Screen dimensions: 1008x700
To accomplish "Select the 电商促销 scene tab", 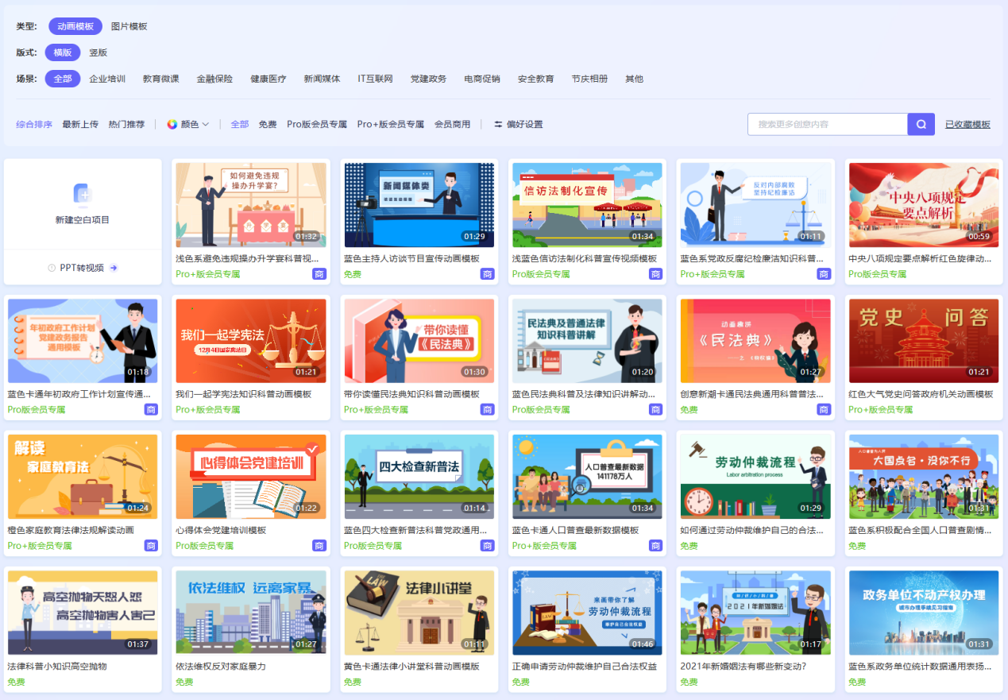I will pyautogui.click(x=483, y=79).
